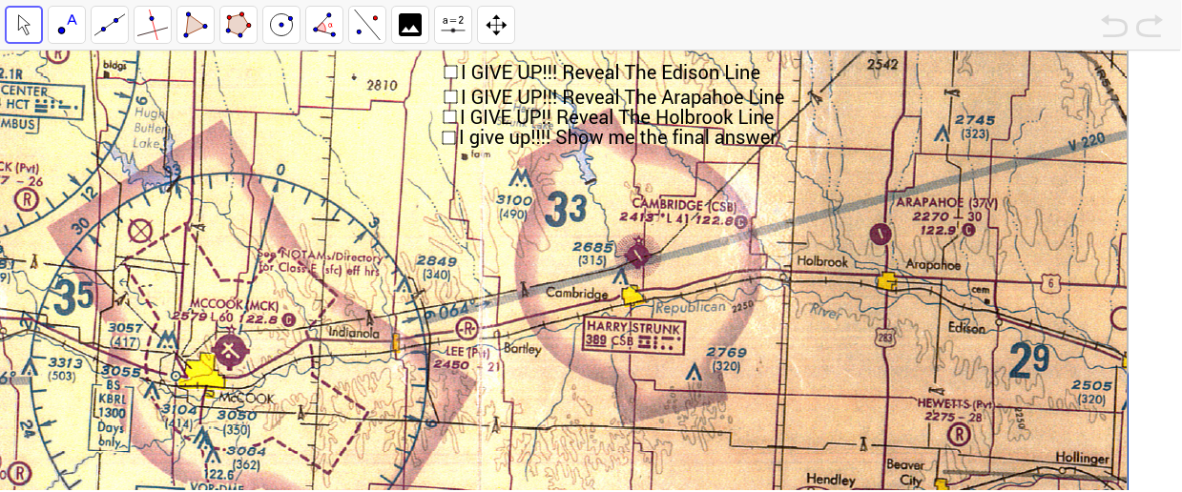Select the Move arrow tool
The image size is (1182, 492).
pyautogui.click(x=24, y=25)
